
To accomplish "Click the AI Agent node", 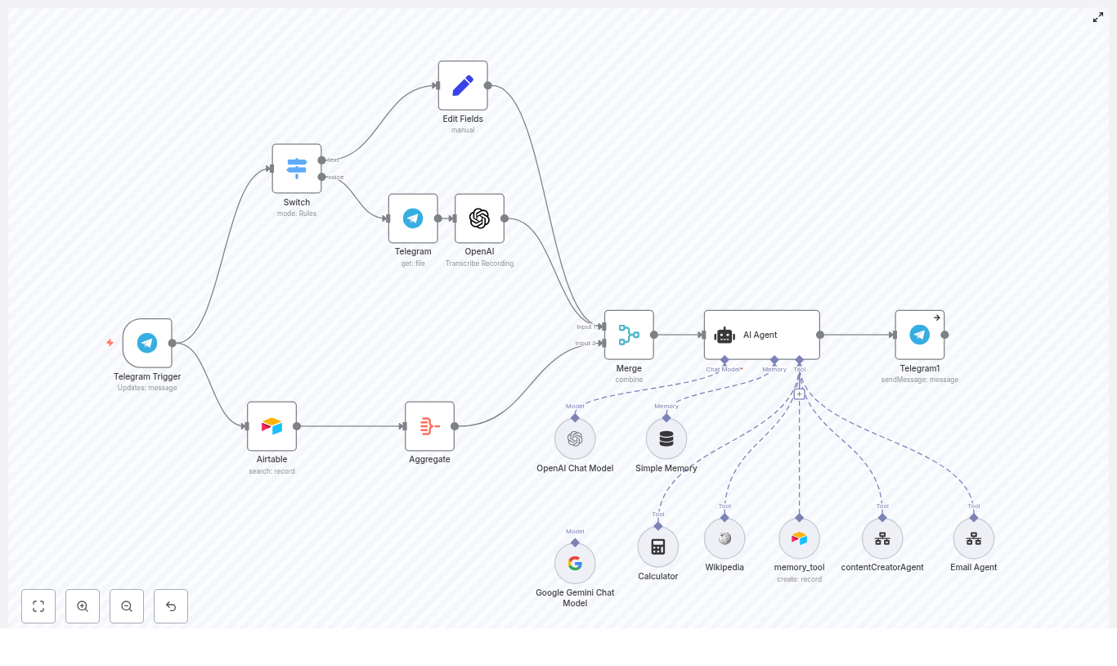I will point(760,335).
